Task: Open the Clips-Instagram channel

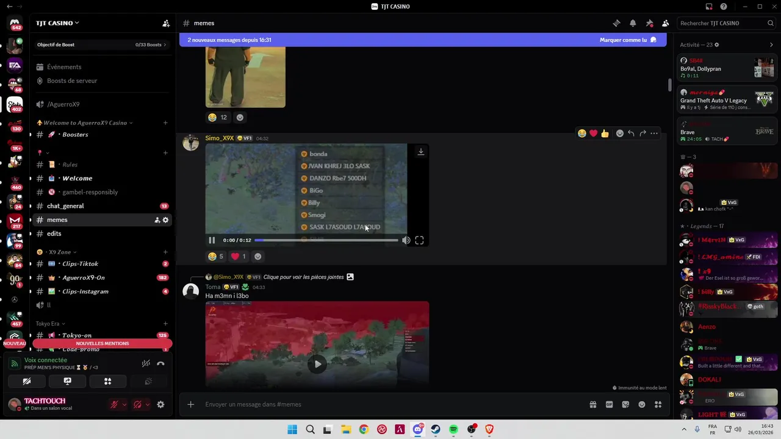Action: pos(101,291)
